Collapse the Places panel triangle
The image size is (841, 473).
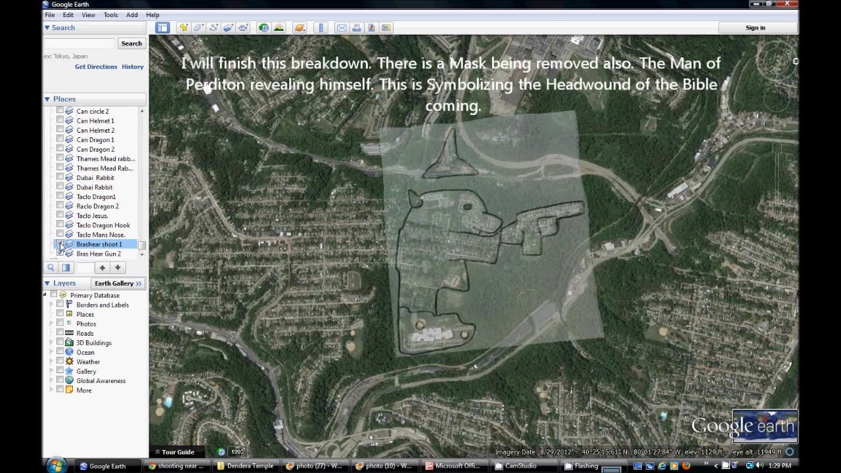47,99
